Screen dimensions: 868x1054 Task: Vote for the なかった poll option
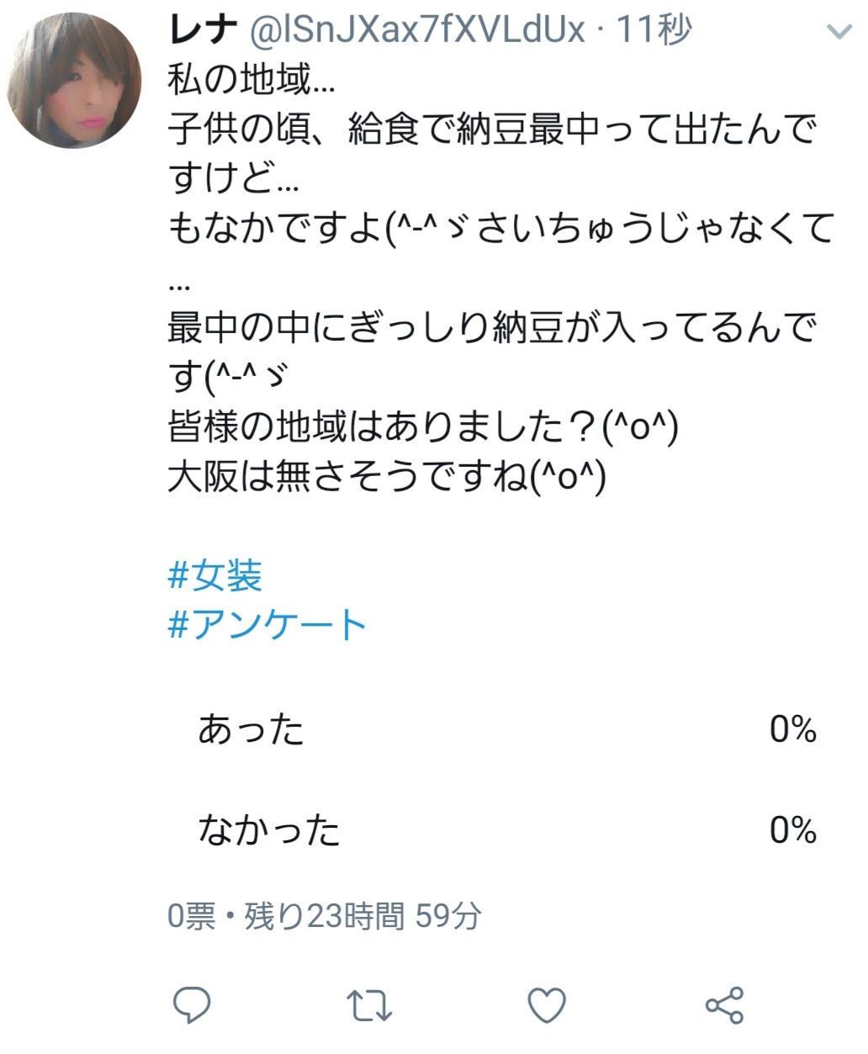click(x=508, y=831)
